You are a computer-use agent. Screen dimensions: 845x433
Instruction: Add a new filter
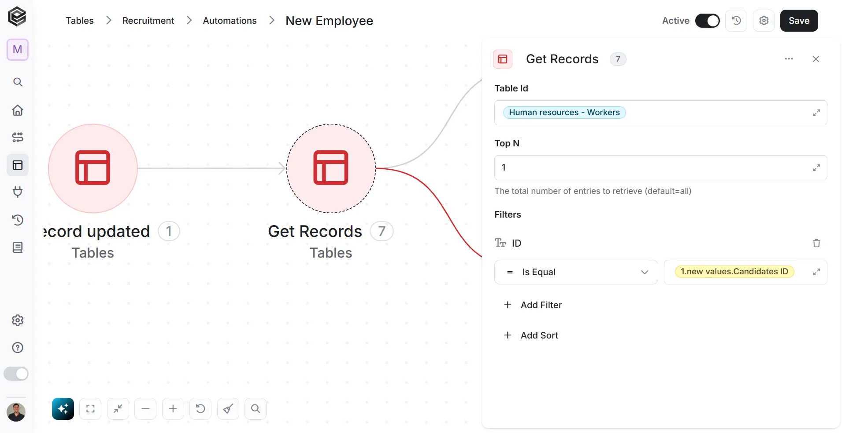[x=533, y=305]
